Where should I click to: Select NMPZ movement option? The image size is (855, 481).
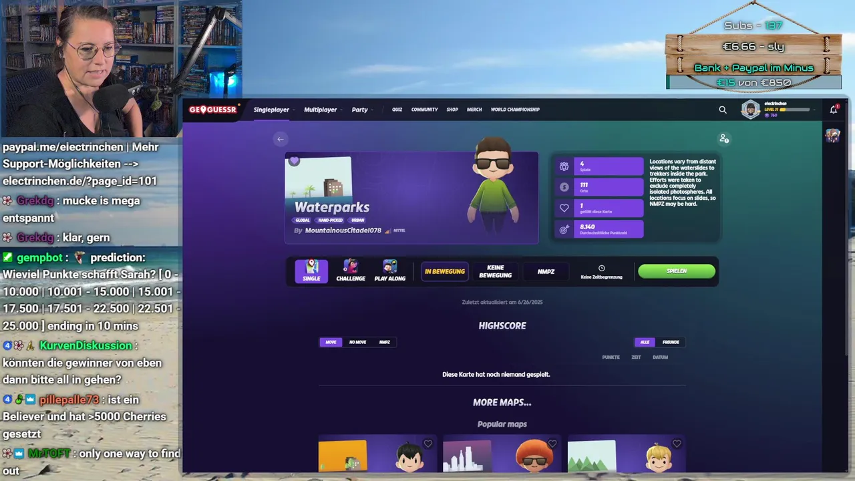[546, 271]
